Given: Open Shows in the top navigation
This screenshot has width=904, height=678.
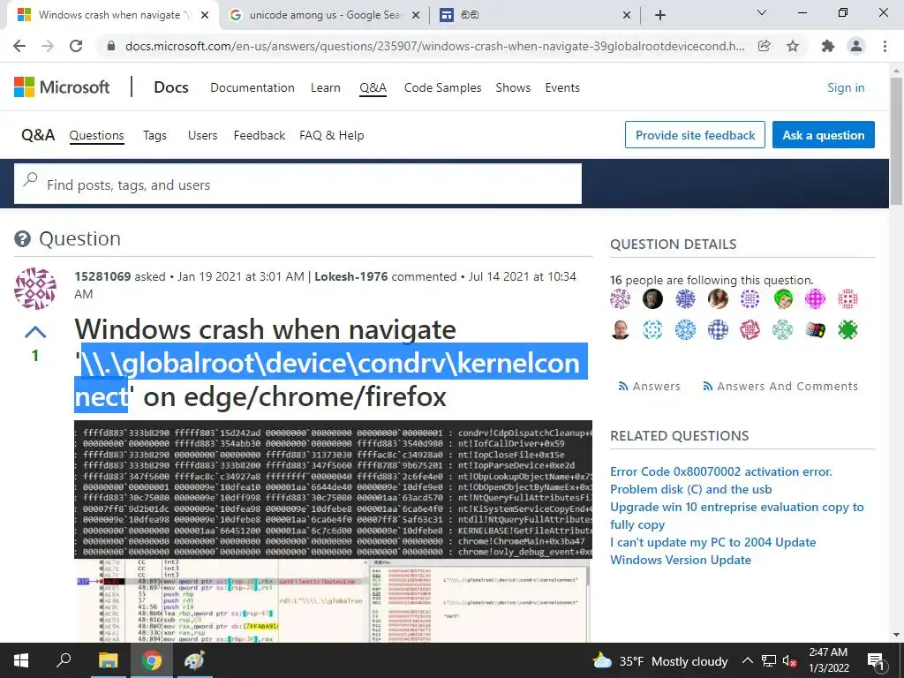Looking at the screenshot, I should pos(513,87).
